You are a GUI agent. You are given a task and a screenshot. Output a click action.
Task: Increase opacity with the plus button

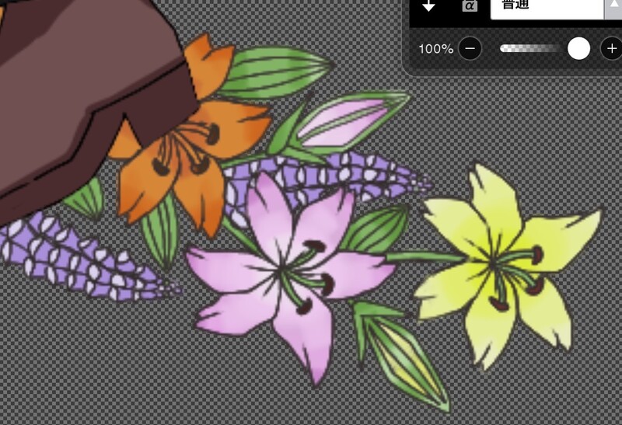click(x=611, y=49)
